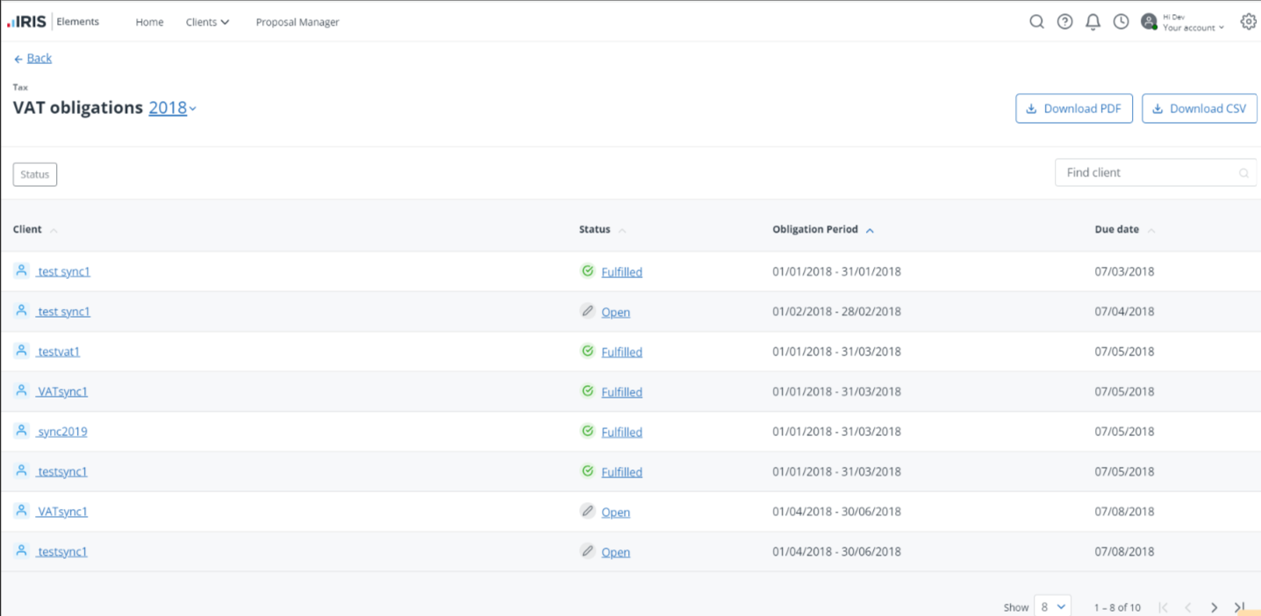1261x616 pixels.
Task: Sort table by Obligation Period column
Action: 815,230
